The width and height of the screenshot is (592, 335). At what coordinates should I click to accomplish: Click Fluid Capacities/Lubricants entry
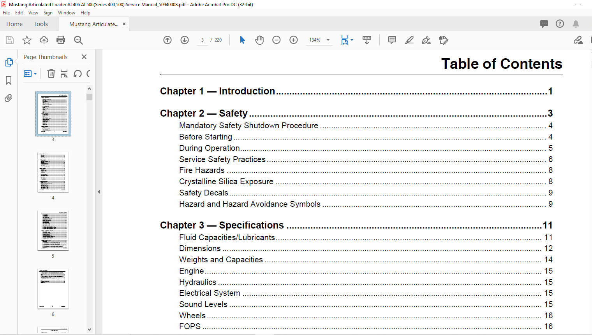tap(366, 237)
